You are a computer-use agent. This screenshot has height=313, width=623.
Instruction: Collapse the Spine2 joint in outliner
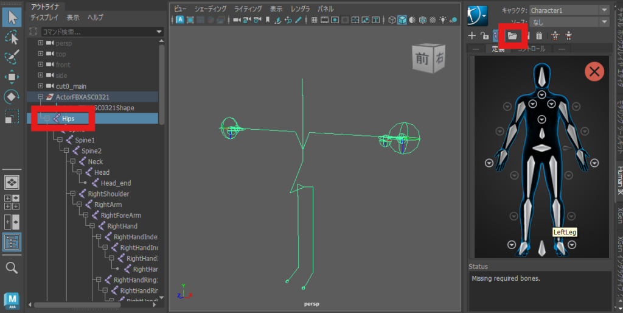tap(67, 150)
